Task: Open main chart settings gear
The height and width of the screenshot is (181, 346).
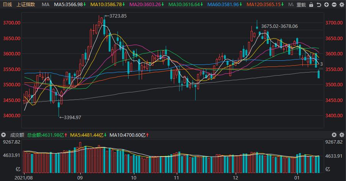Action: 341,5
